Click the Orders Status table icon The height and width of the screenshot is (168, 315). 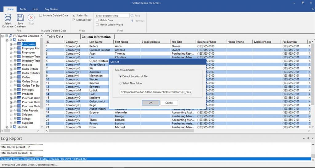click(x=19, y=81)
